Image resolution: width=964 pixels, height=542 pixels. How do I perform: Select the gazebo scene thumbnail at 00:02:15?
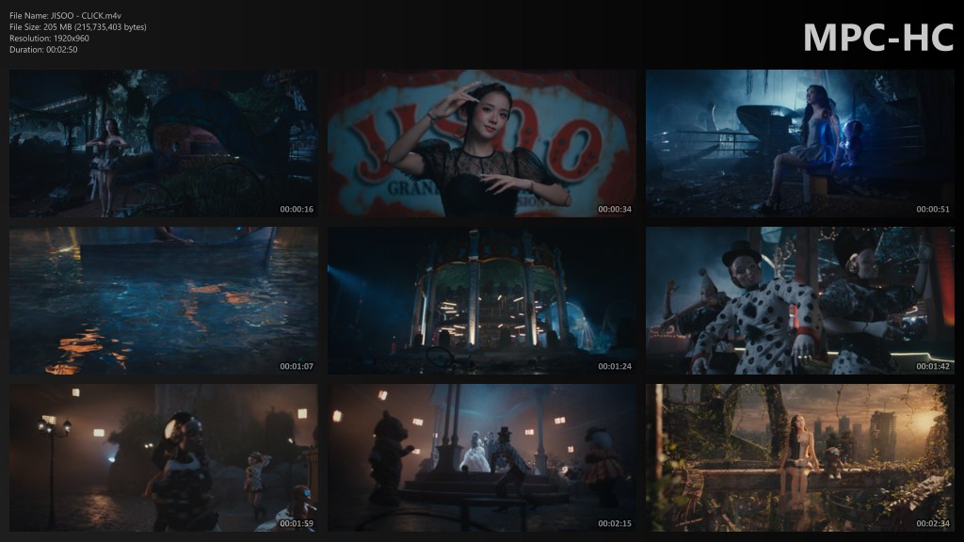click(x=482, y=458)
